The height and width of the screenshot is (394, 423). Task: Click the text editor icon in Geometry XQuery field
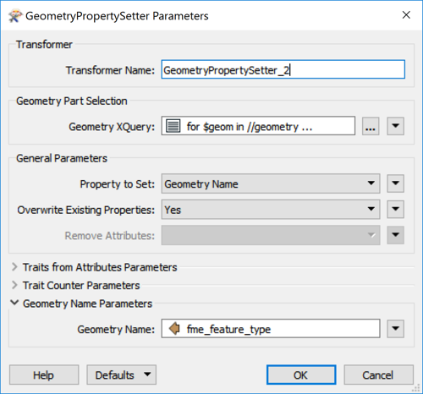[x=173, y=126]
